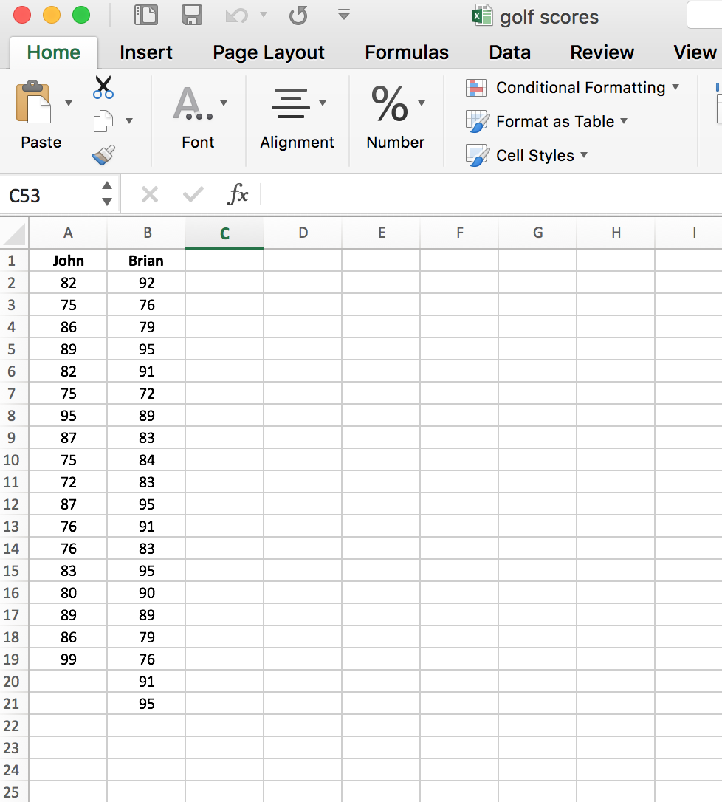Switch to the Formulas tab
Image resolution: width=722 pixels, height=802 pixels.
406,52
